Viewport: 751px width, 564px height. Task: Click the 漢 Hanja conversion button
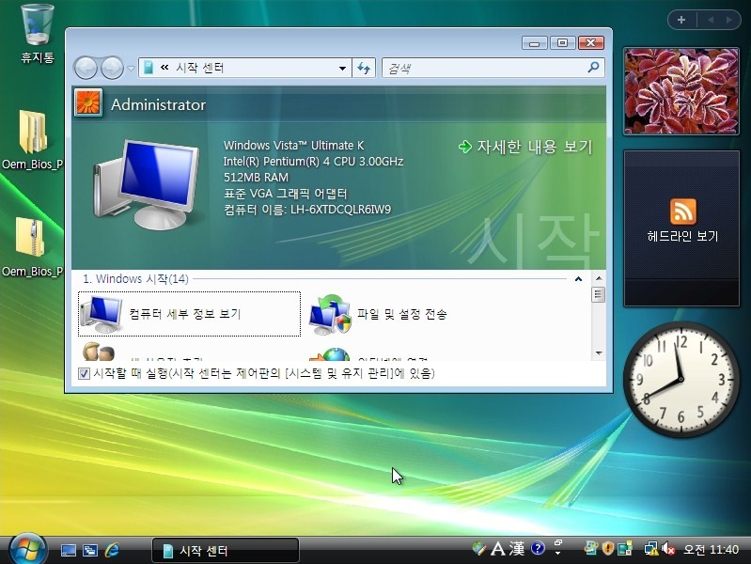click(517, 549)
